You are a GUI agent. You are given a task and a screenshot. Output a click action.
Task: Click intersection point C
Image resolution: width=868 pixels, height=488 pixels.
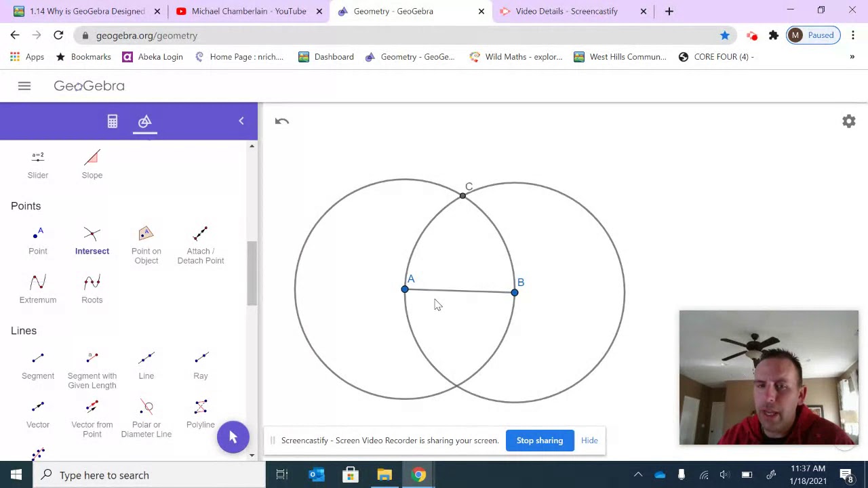pos(462,196)
